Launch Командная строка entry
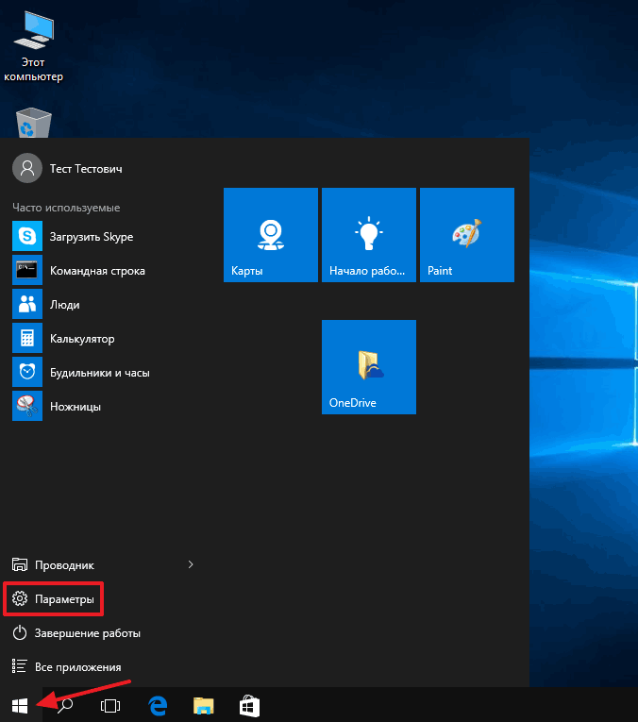 click(97, 271)
